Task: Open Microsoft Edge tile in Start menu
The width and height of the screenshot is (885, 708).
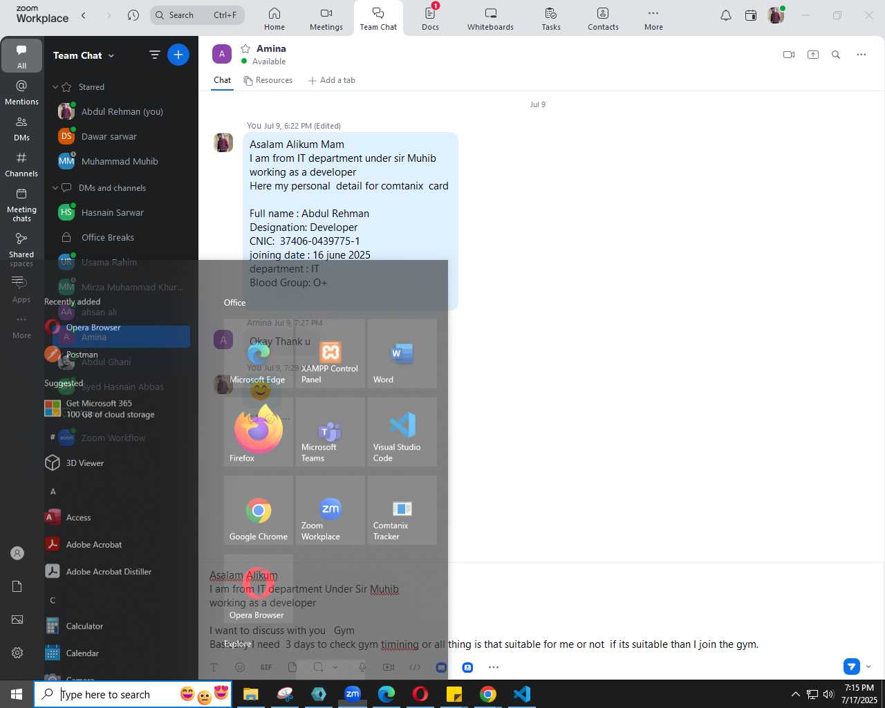Action: (x=259, y=353)
